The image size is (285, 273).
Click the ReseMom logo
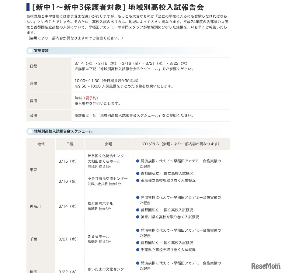pos(266,266)
